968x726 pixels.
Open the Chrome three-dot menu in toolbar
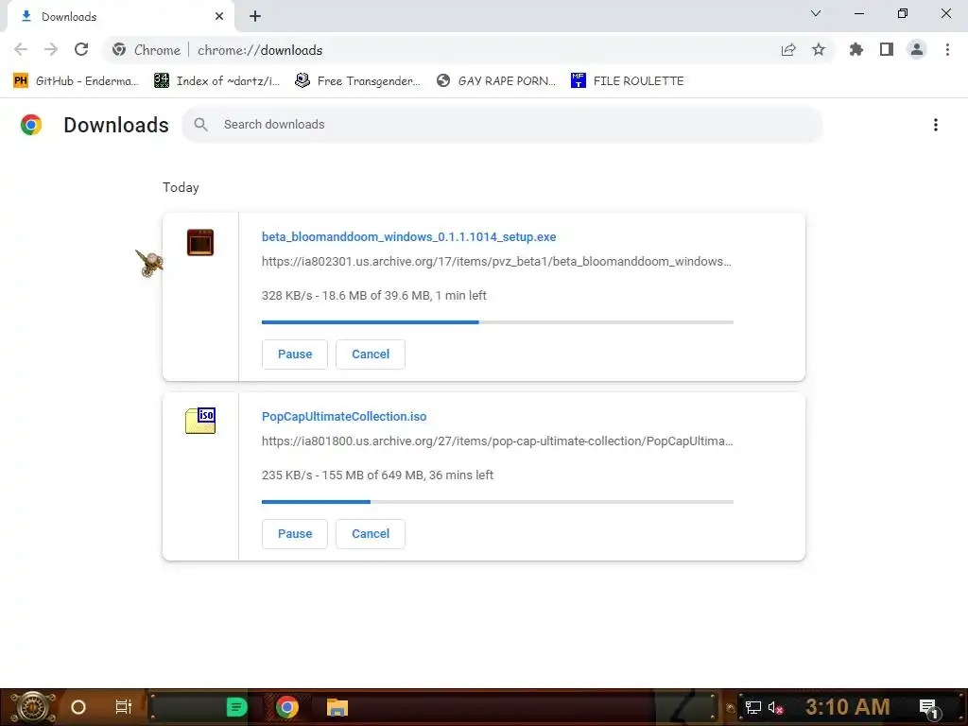coord(947,49)
